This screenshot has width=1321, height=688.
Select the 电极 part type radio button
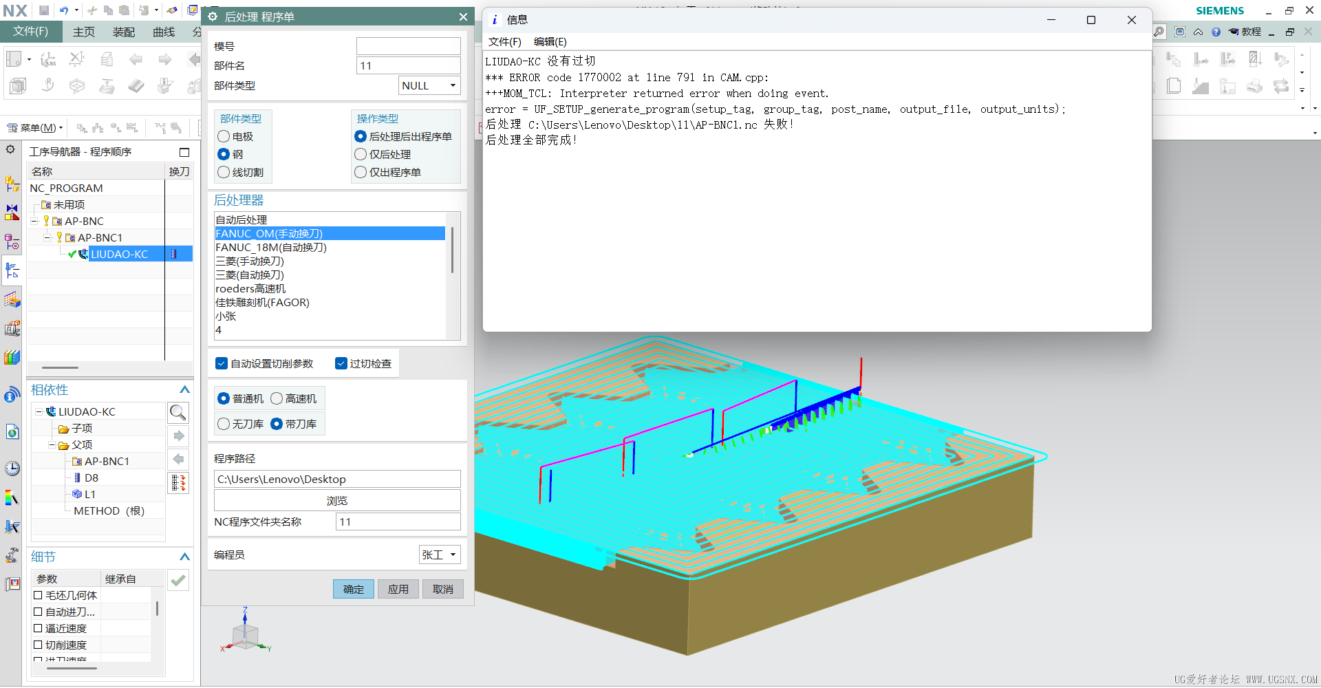tap(224, 136)
